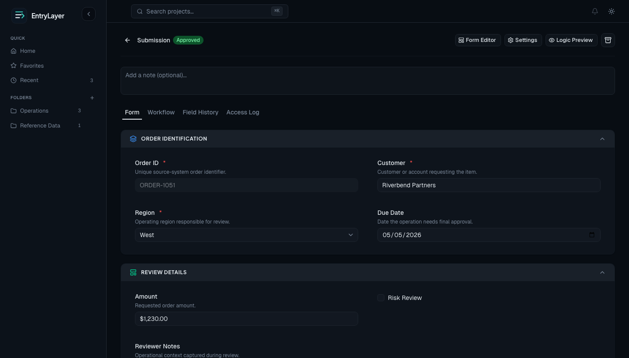629x358 pixels.
Task: Switch to the Workflow tab
Action: click(161, 112)
